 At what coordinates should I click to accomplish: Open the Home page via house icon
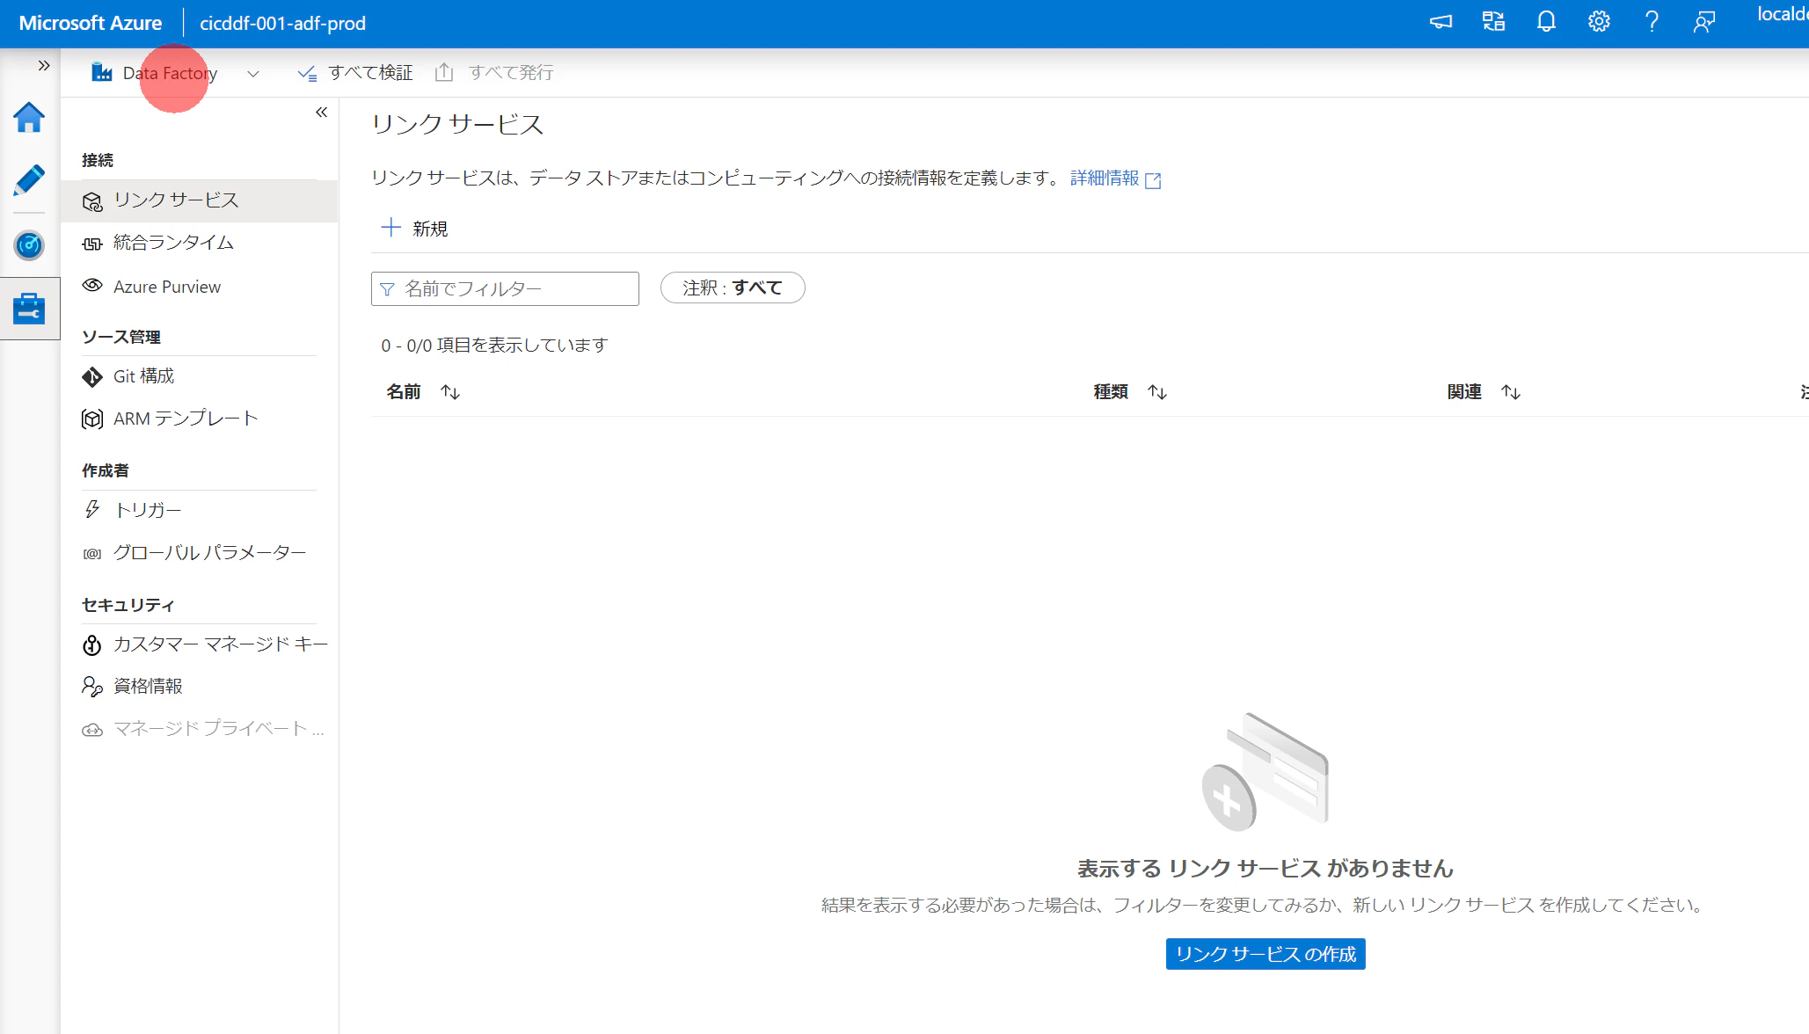coord(29,117)
